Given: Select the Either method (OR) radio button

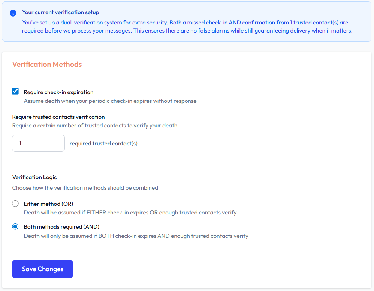Looking at the screenshot, I should tap(15, 204).
